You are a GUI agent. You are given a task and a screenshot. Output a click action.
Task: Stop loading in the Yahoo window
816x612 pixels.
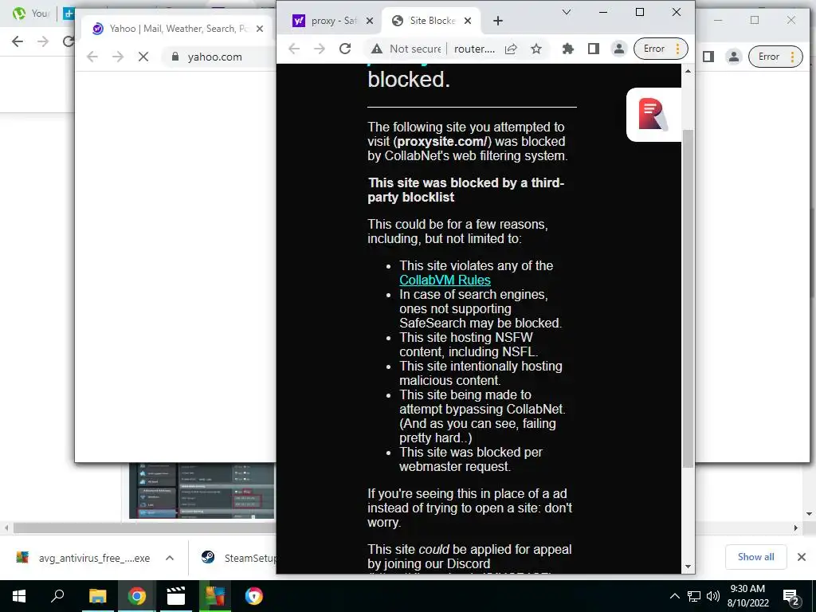point(143,57)
